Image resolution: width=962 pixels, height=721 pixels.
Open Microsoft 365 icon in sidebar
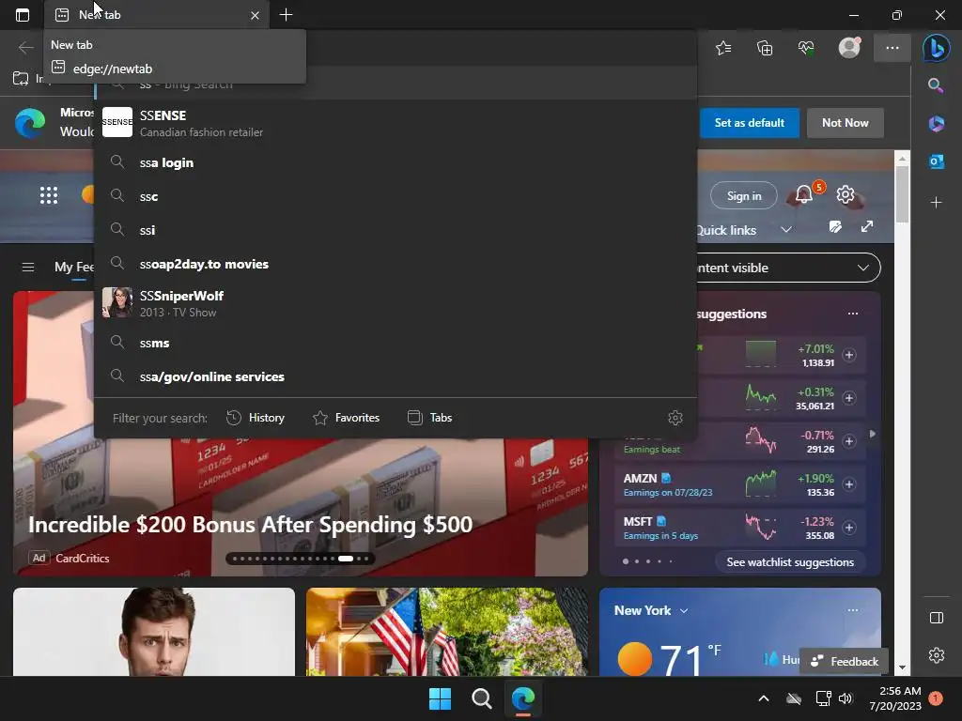pos(937,123)
